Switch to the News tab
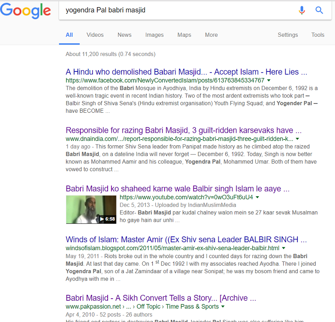 tap(124, 35)
